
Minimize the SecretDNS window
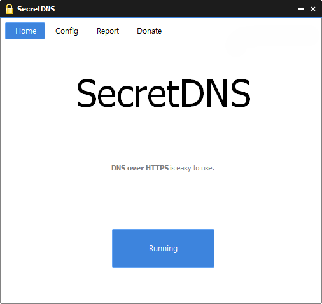coord(301,9)
